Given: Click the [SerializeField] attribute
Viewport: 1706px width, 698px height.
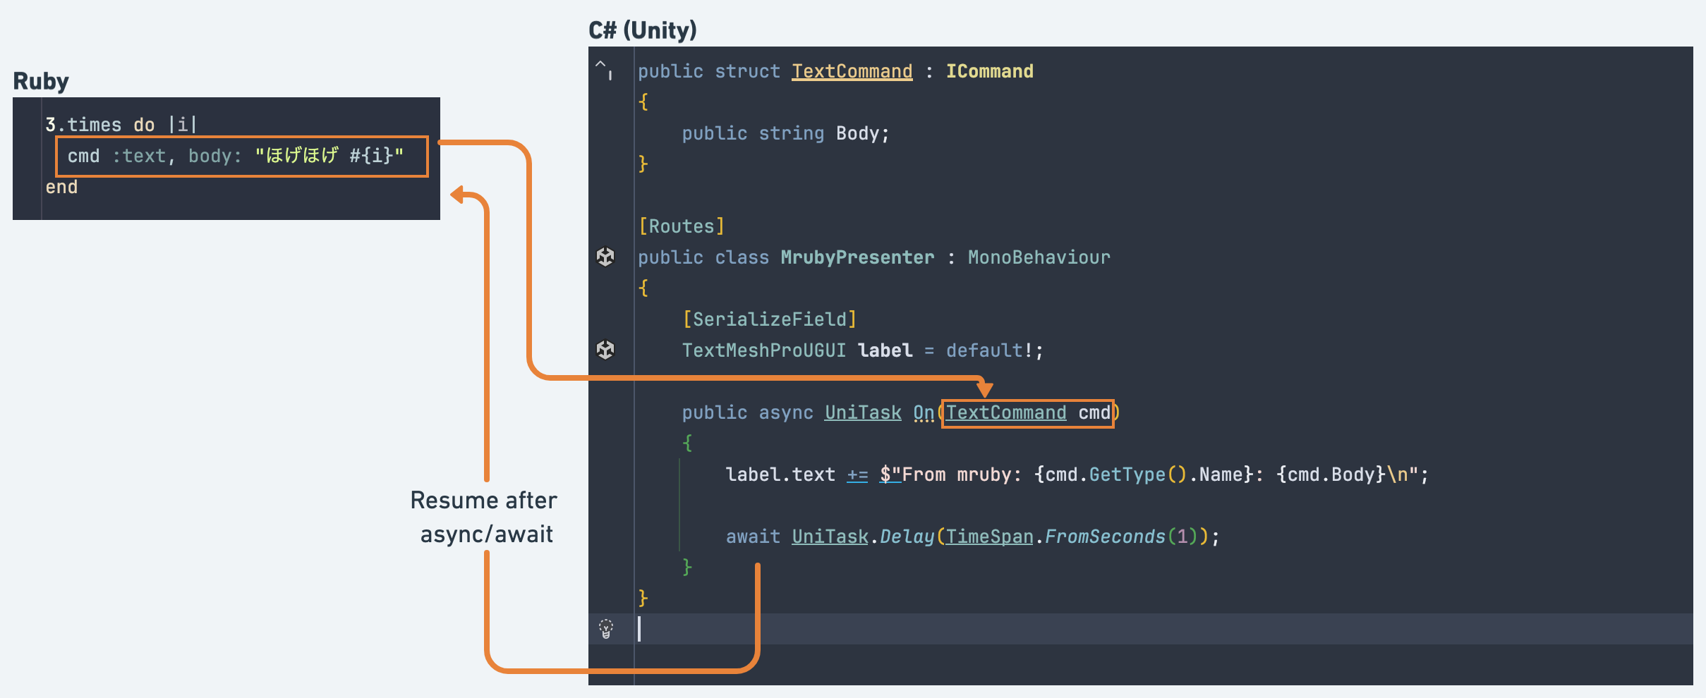Looking at the screenshot, I should 770,319.
